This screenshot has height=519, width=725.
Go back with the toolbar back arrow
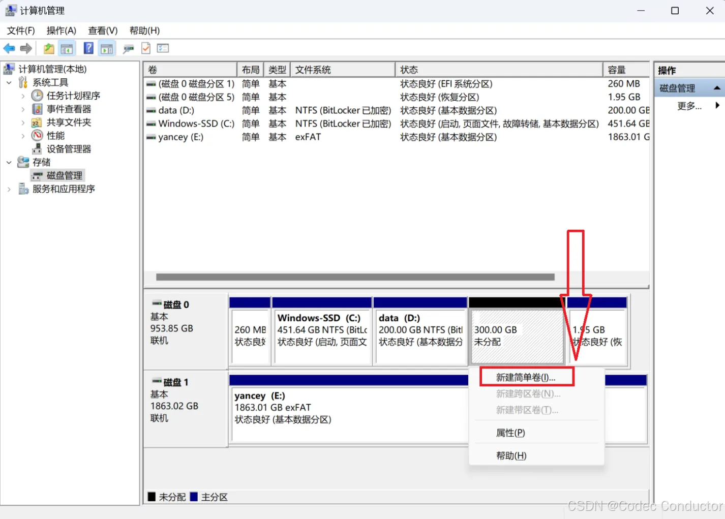tap(9, 48)
